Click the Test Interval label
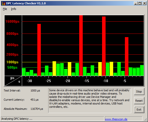The image size is (148, 122). click(x=12, y=90)
